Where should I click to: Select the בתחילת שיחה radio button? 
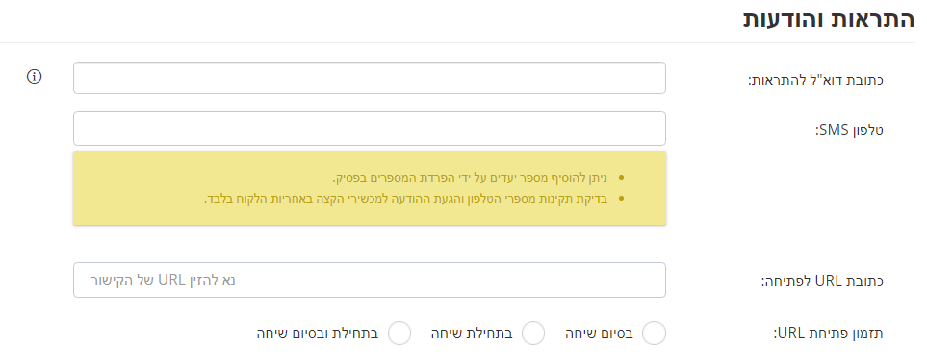coord(533,333)
